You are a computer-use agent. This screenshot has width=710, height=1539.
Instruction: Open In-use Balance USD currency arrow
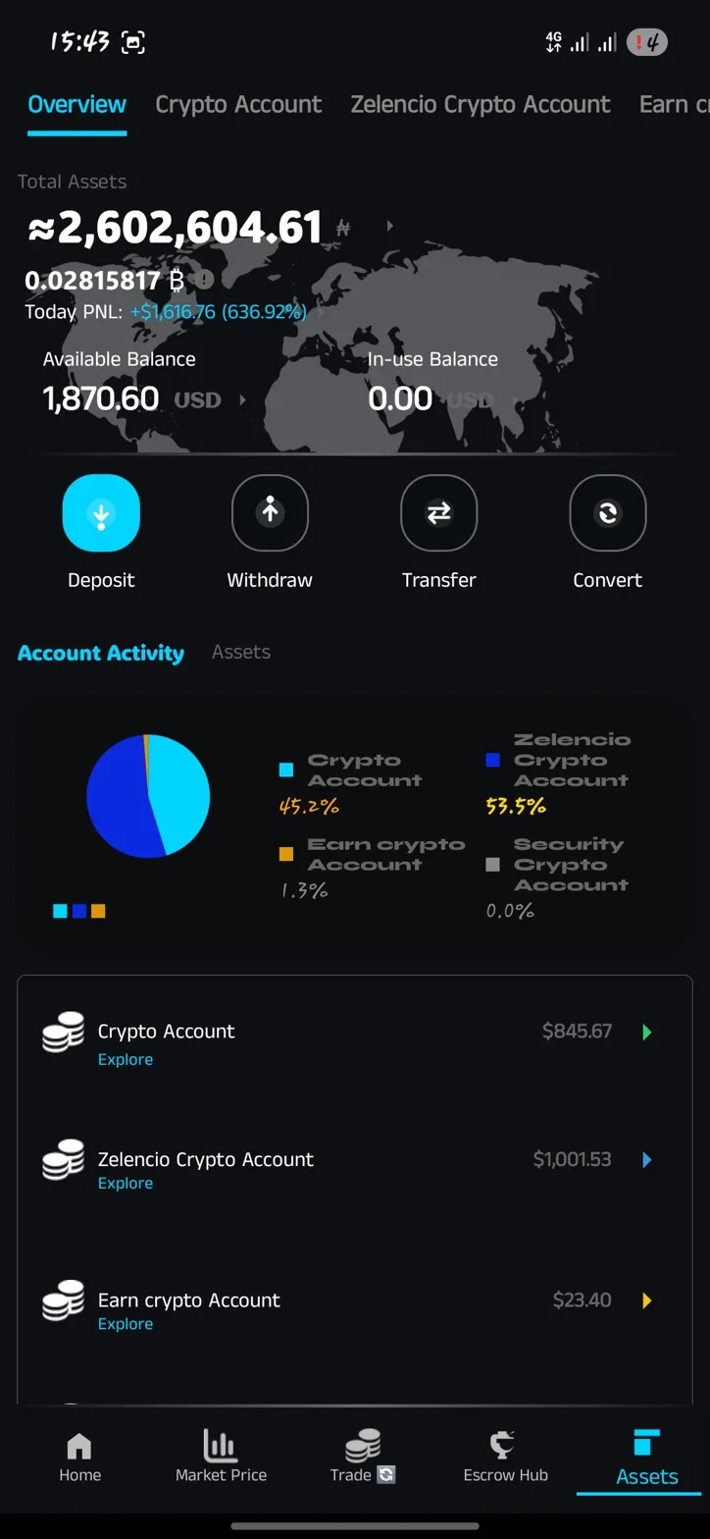pyautogui.click(x=514, y=400)
